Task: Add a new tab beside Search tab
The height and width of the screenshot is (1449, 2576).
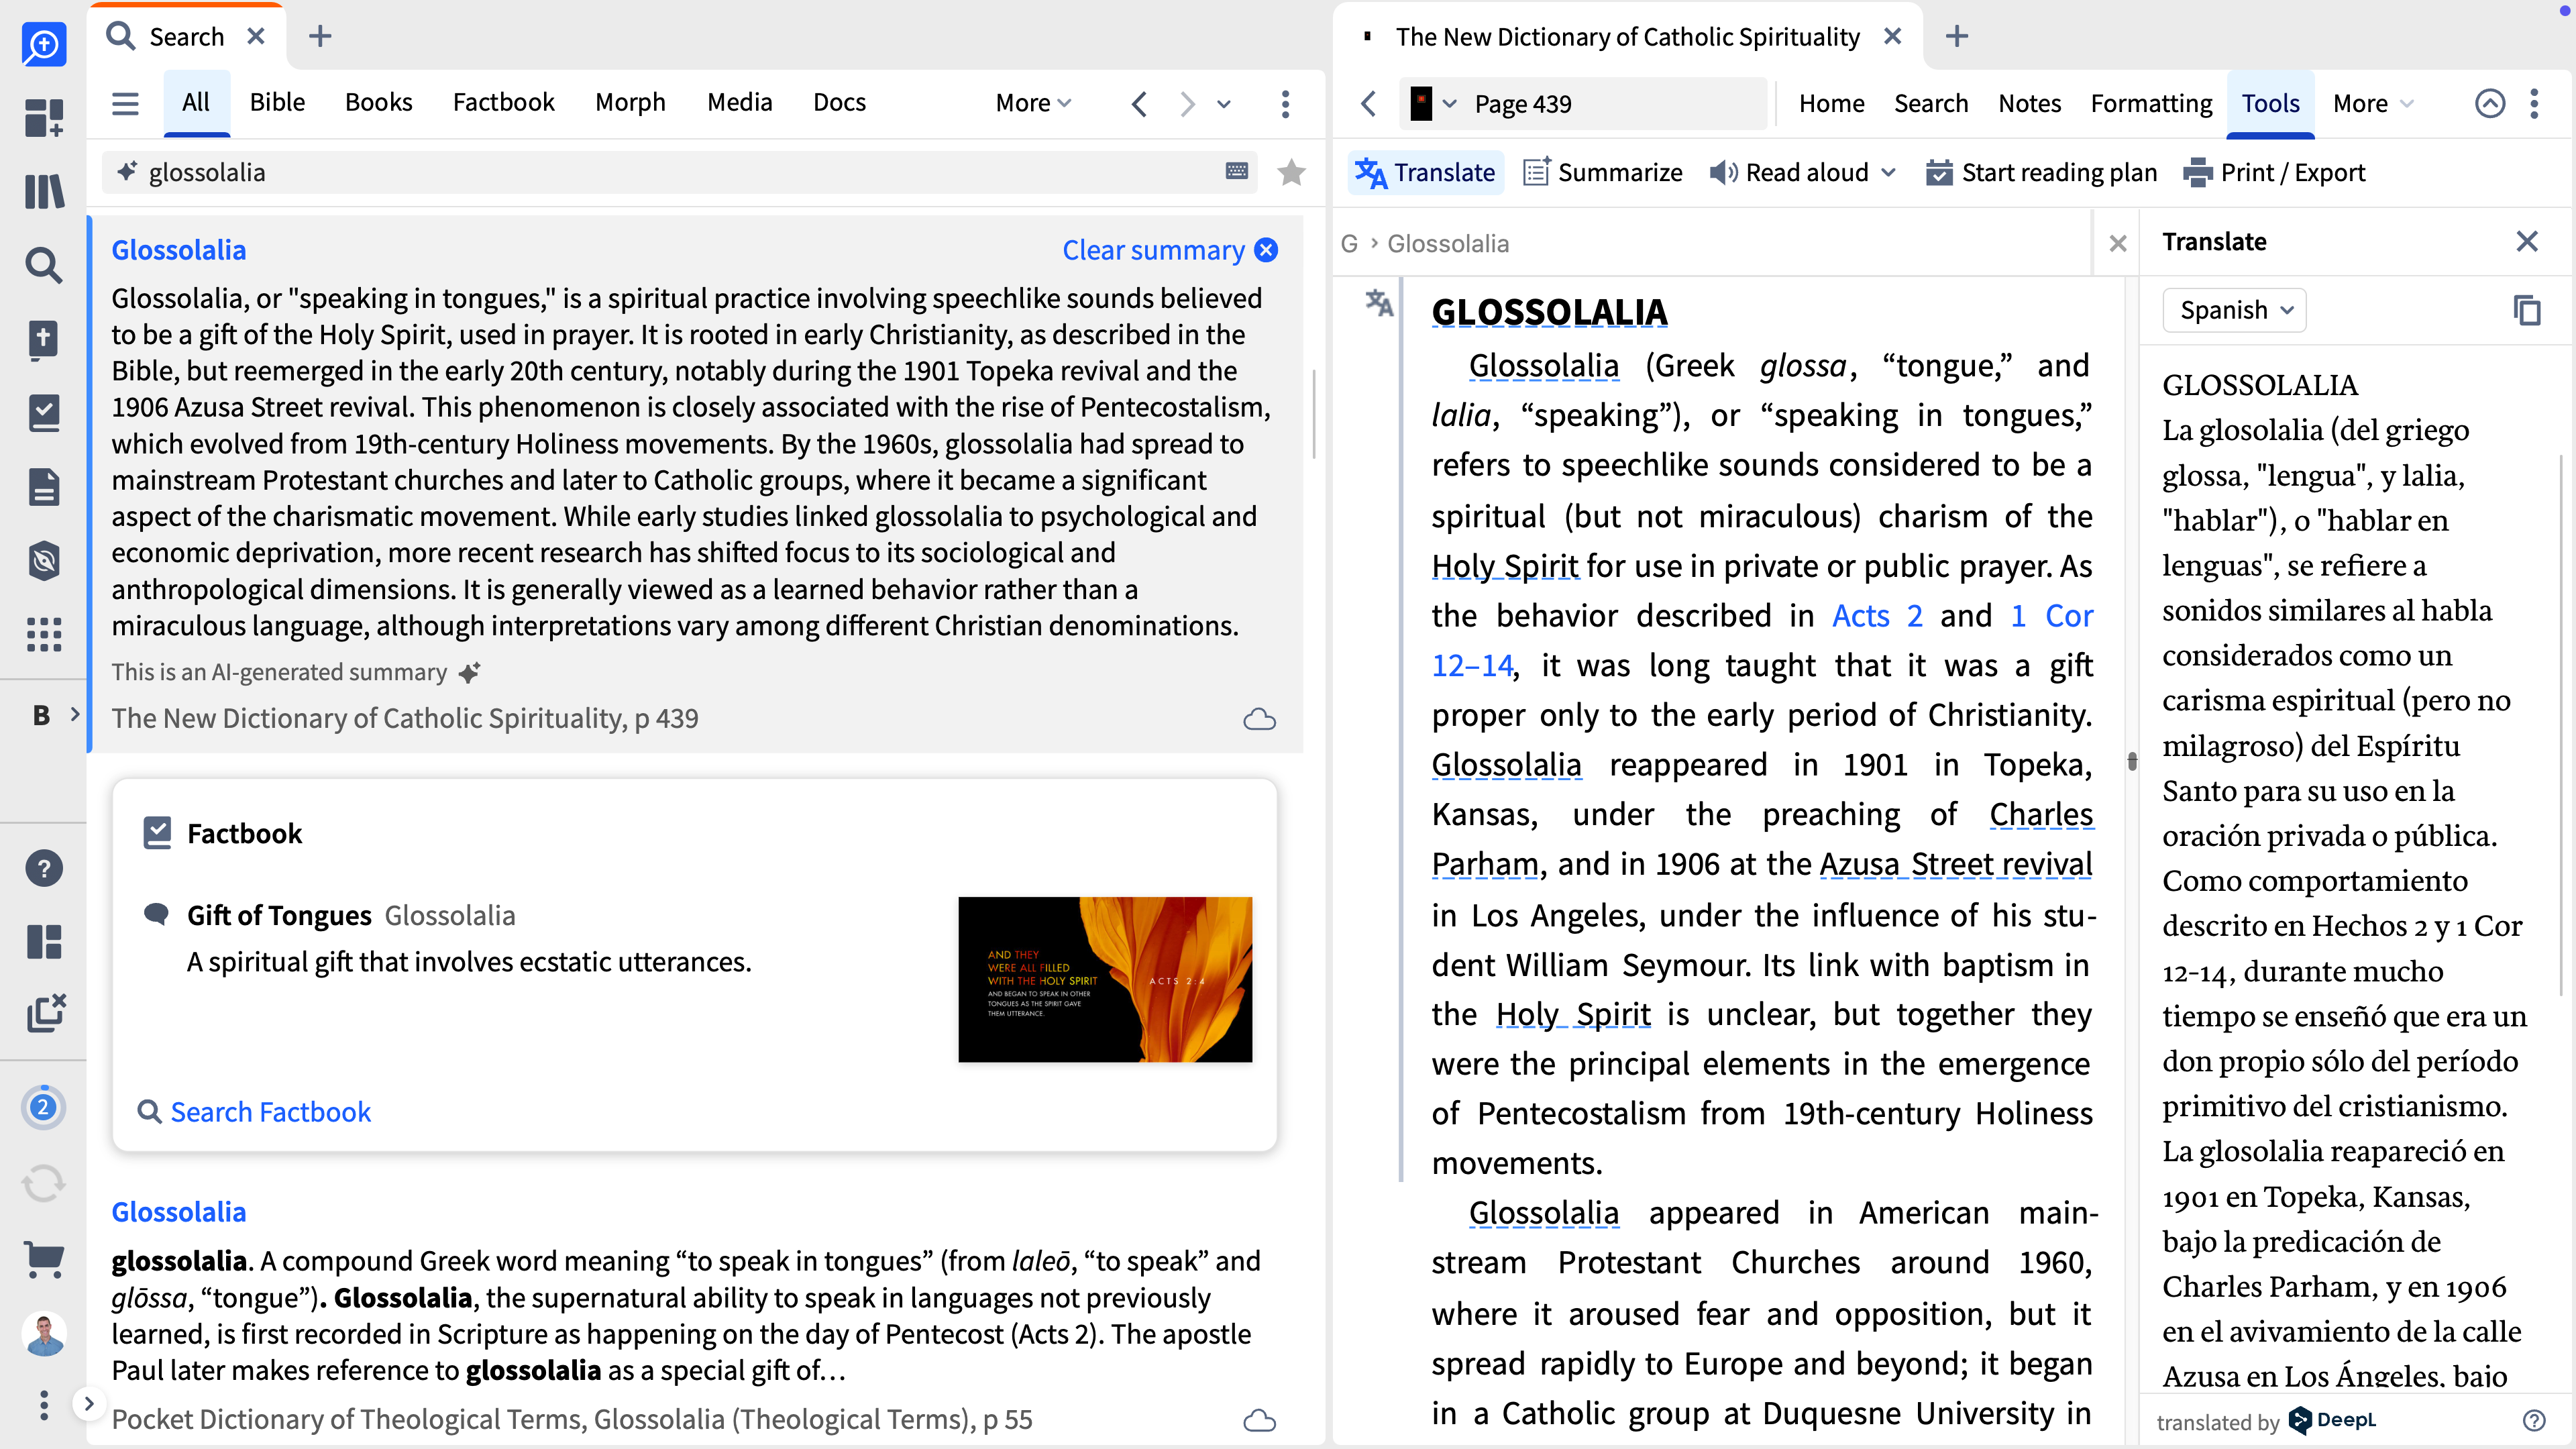Action: coord(320,37)
